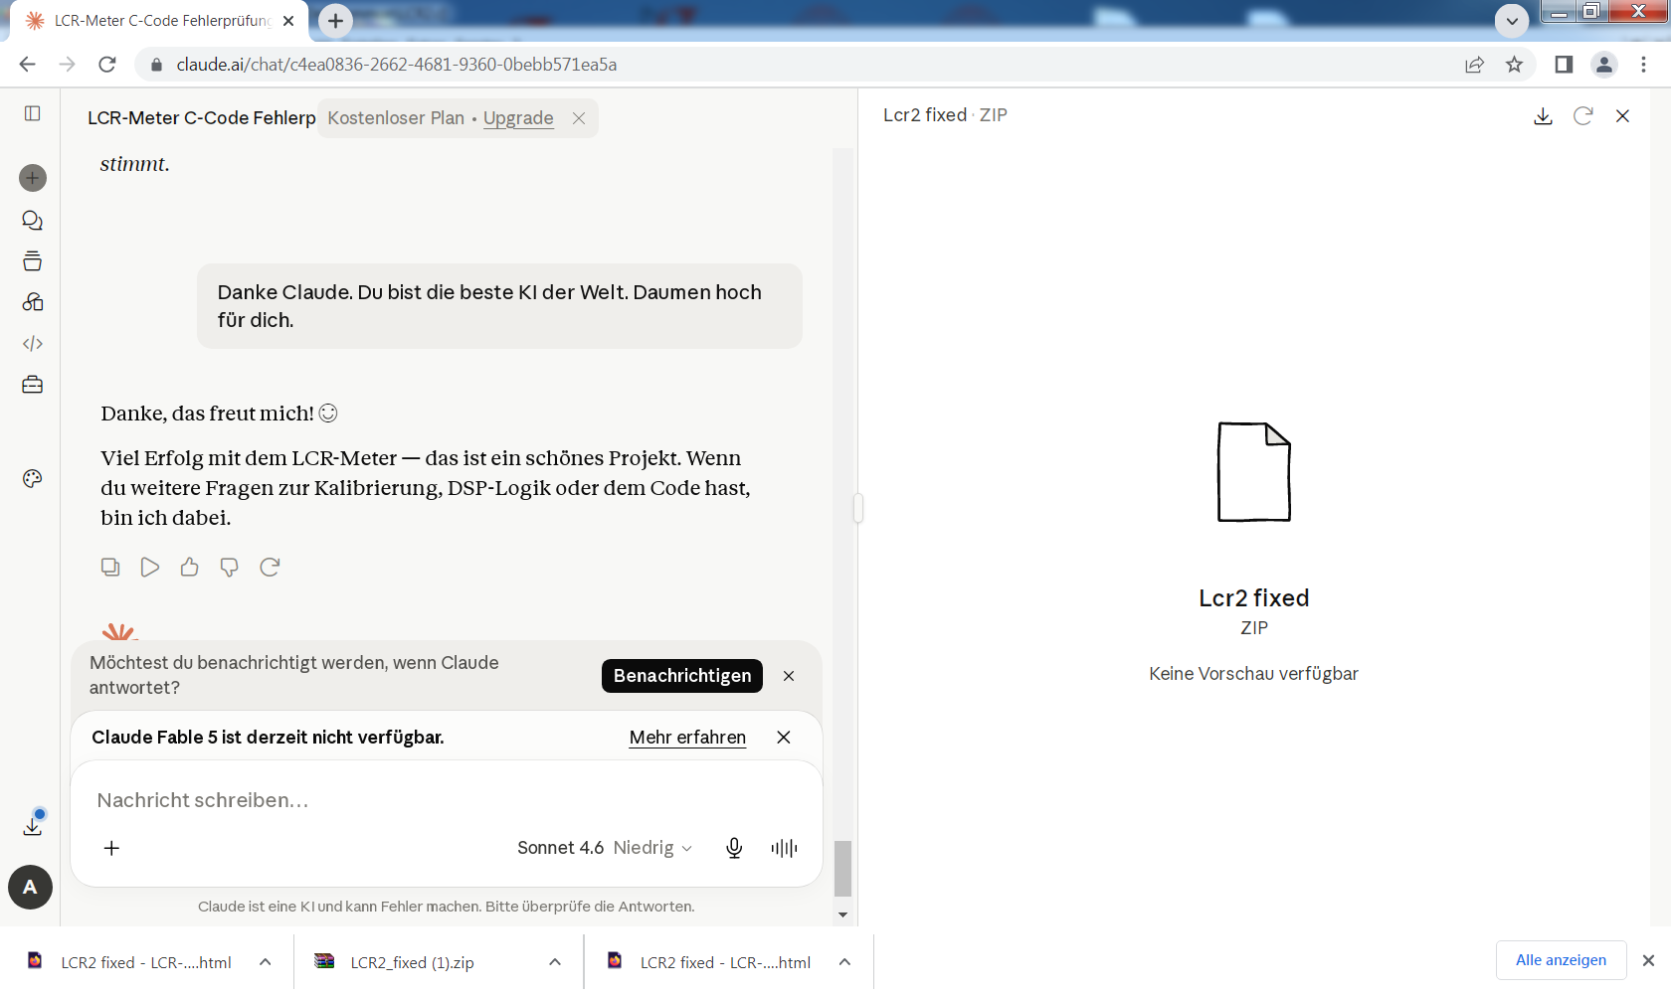Open the tab search dropdown
The image size is (1671, 996).
[1512, 21]
